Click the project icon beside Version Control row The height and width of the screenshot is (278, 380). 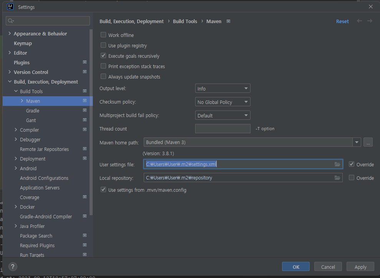click(85, 72)
